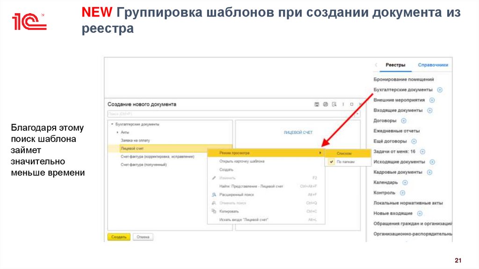Viewport: 479px width, 269px height.
Task: Click the save icon in dialog header
Action: (317, 105)
